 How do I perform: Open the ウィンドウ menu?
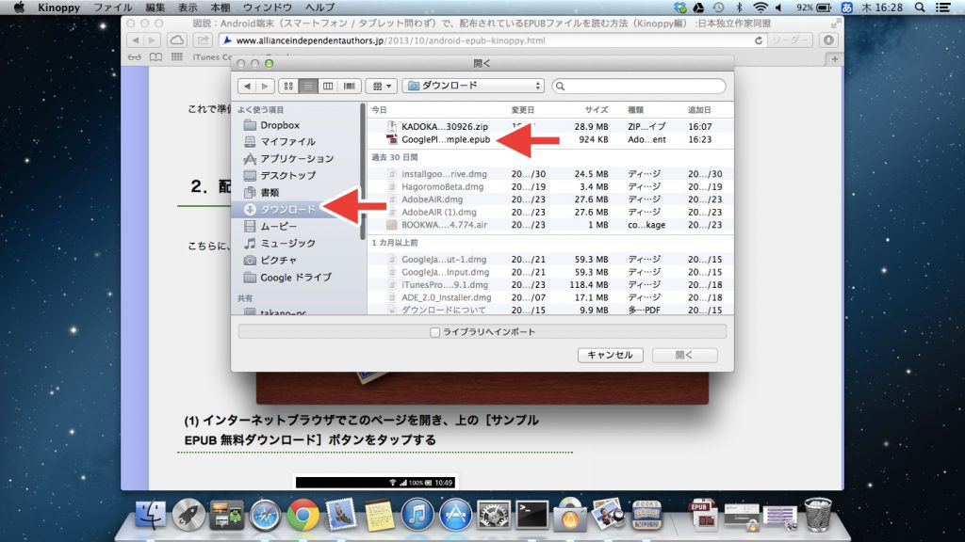click(268, 8)
